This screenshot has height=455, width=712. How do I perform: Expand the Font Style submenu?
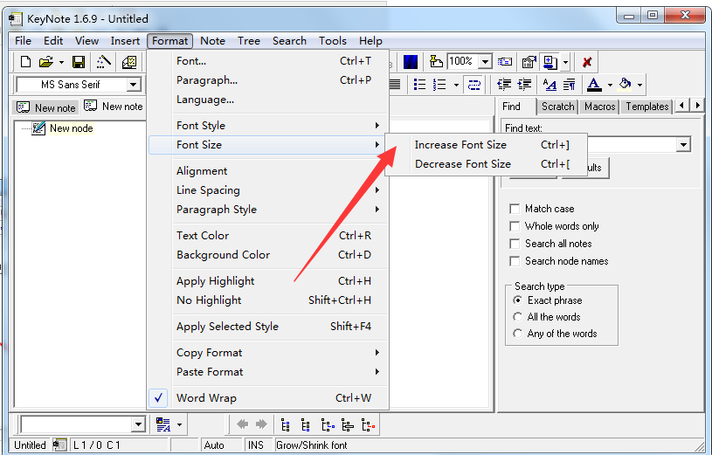[x=268, y=126]
